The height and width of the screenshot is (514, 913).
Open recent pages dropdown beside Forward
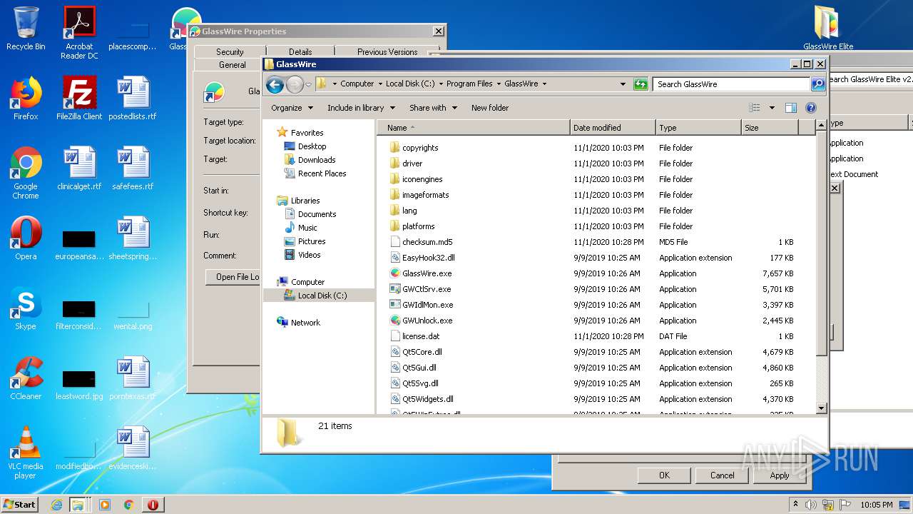308,84
